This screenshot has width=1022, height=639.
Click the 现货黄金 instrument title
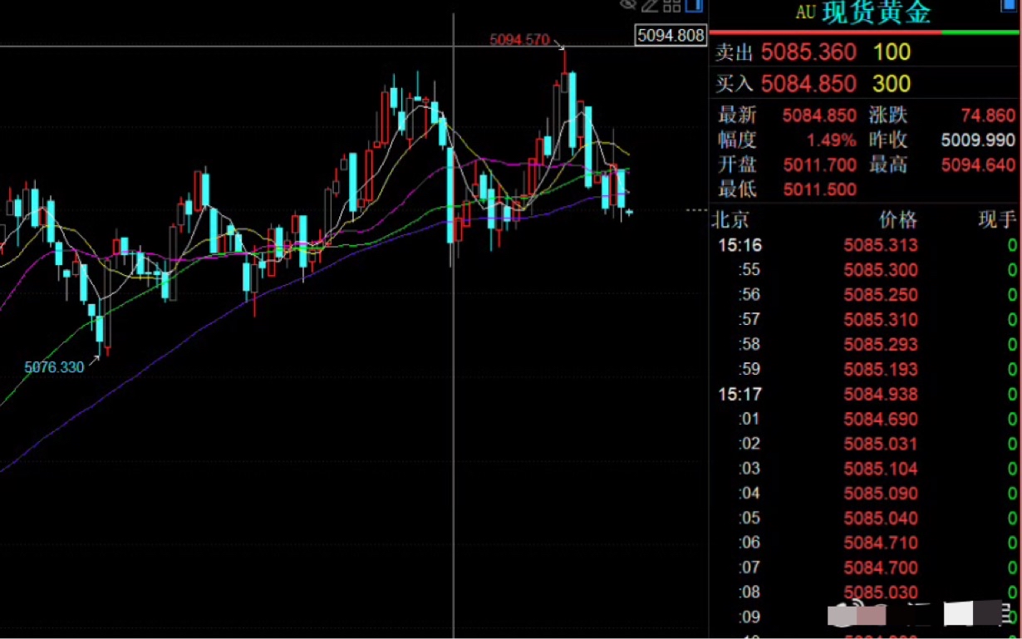coord(877,12)
